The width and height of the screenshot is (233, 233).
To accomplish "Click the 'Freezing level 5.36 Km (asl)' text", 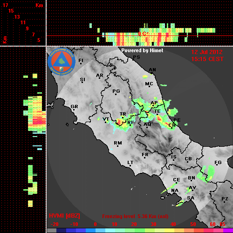I will pyautogui.click(x=135, y=216).
